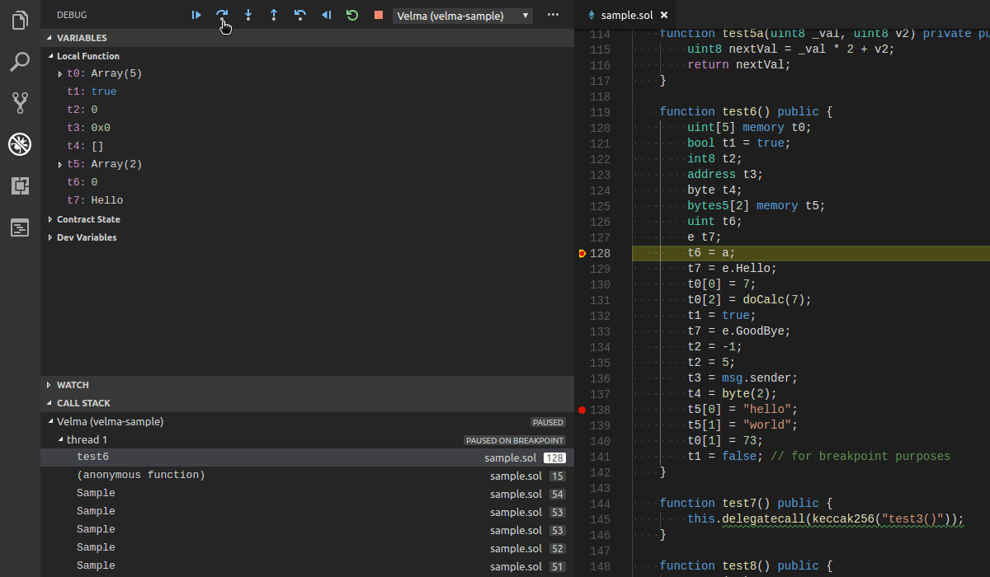Image resolution: width=990 pixels, height=577 pixels.
Task: Click the Step Over debug button
Action: (222, 15)
